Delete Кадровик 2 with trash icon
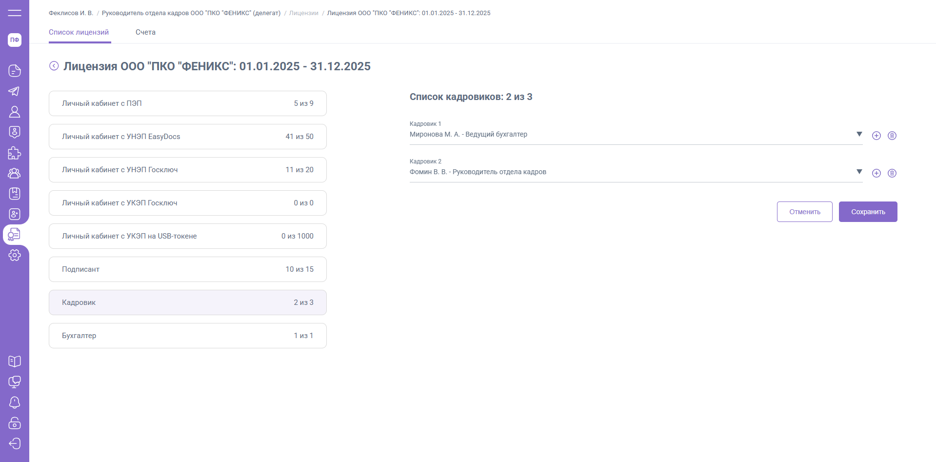This screenshot has height=462, width=936. click(x=892, y=173)
